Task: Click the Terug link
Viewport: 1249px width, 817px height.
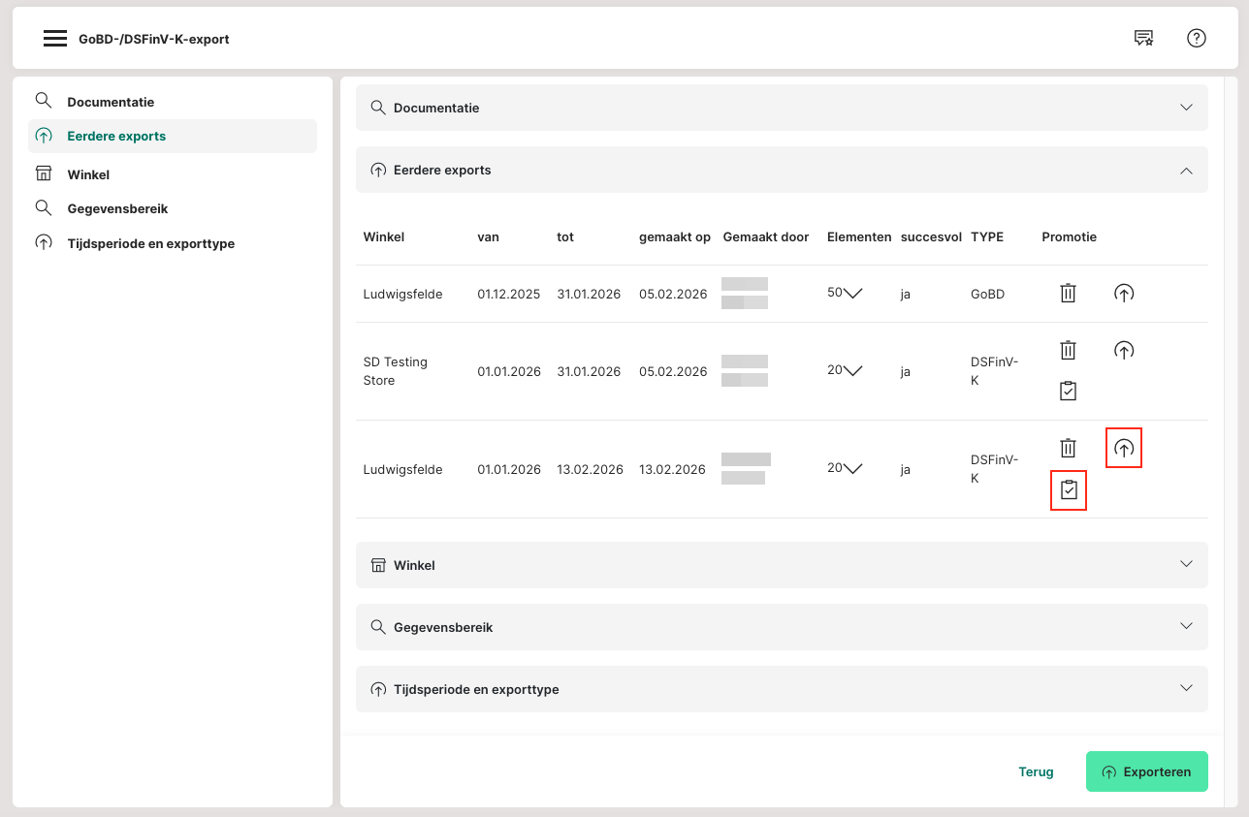Action: tap(1036, 771)
